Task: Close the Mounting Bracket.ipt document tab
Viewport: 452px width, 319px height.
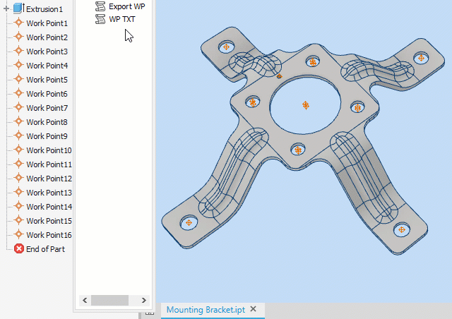Action: [254, 309]
